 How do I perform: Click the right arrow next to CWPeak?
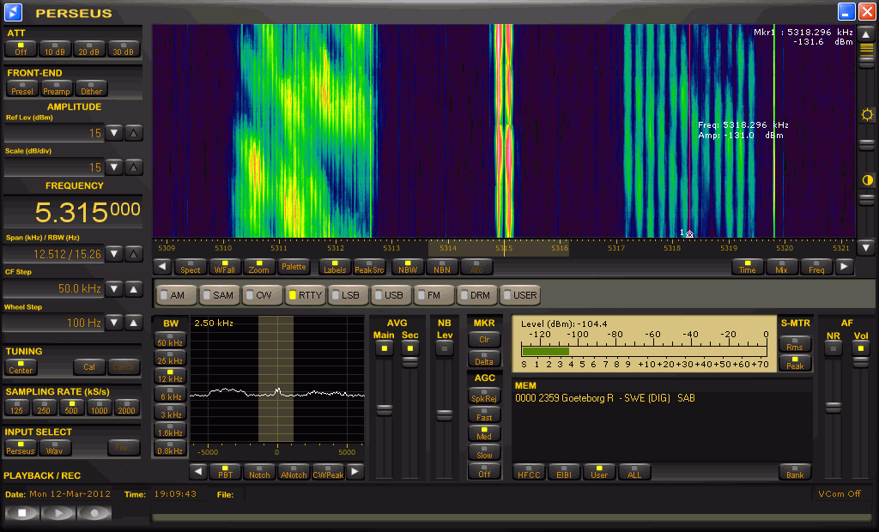tap(355, 472)
